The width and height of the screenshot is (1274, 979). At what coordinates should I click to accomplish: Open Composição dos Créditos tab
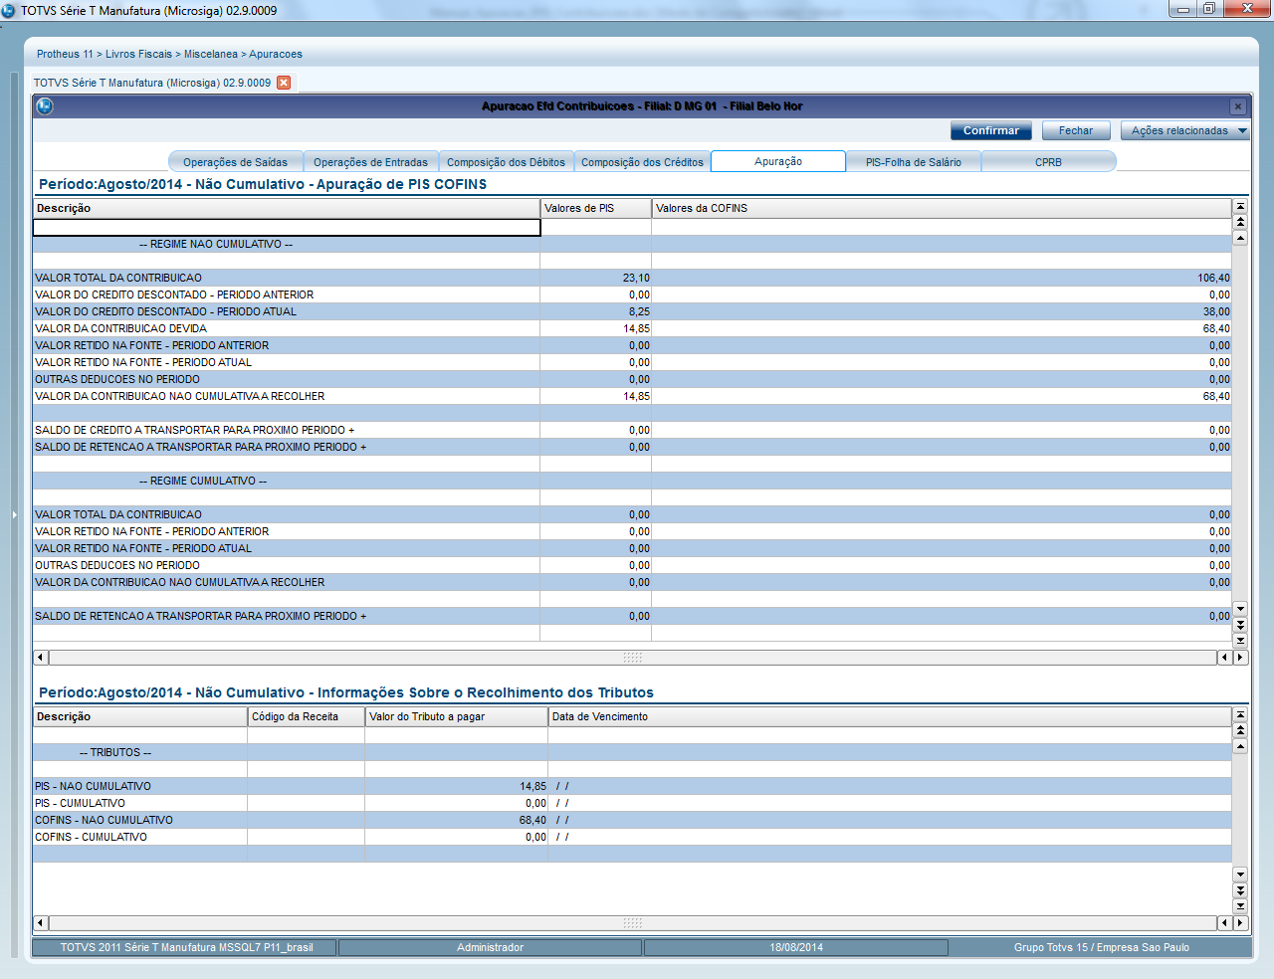642,162
